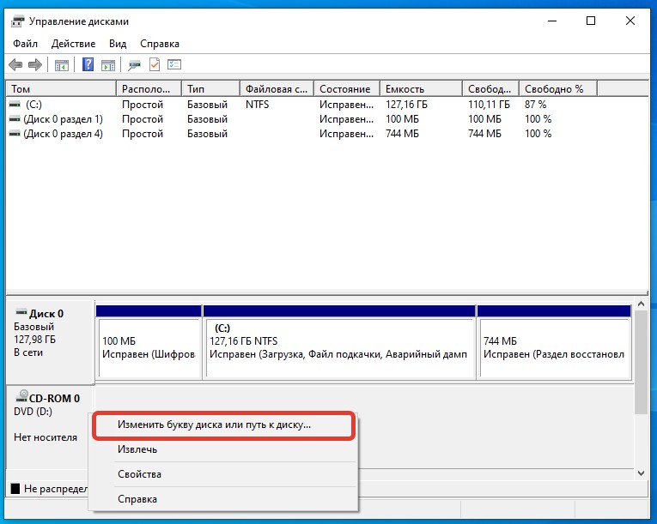This screenshot has height=524, width=657.
Task: Sort by the Располо... column header
Action: pos(149,89)
